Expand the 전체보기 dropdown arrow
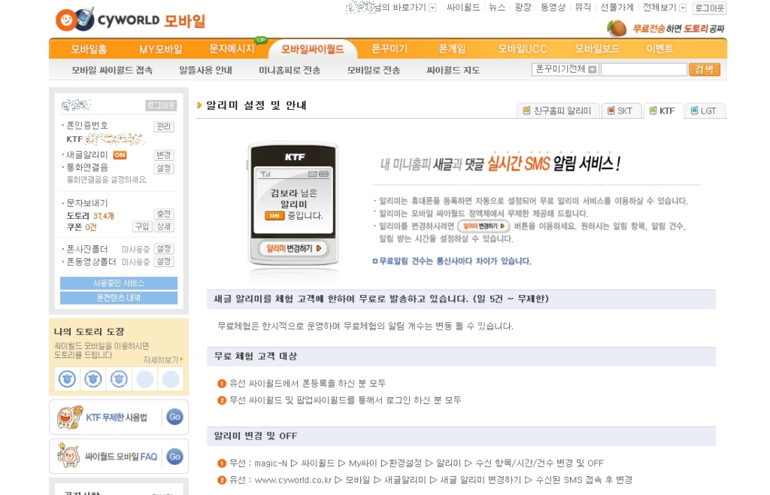This screenshot has height=495, width=770. click(x=683, y=8)
